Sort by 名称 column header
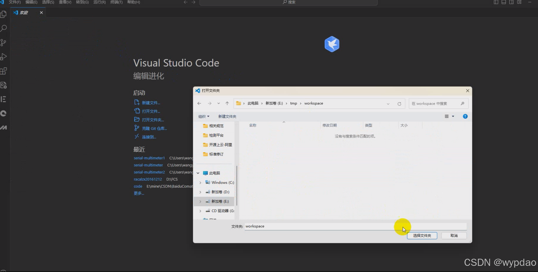The width and height of the screenshot is (538, 272). tap(253, 126)
